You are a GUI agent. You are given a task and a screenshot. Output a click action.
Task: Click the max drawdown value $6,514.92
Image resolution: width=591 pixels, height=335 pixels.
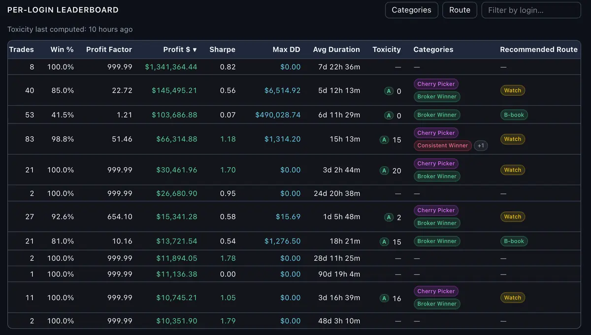282,91
